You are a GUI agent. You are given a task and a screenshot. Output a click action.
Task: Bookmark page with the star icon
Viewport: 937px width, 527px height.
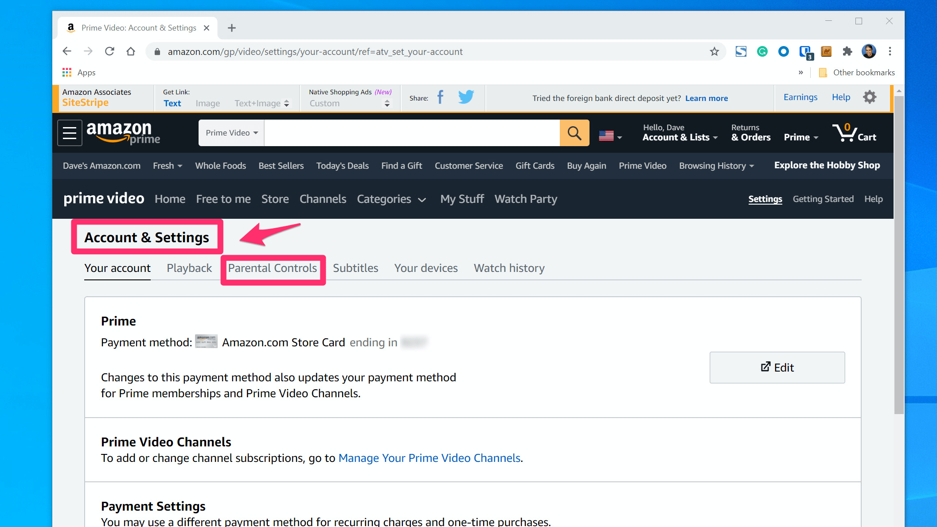pyautogui.click(x=714, y=52)
